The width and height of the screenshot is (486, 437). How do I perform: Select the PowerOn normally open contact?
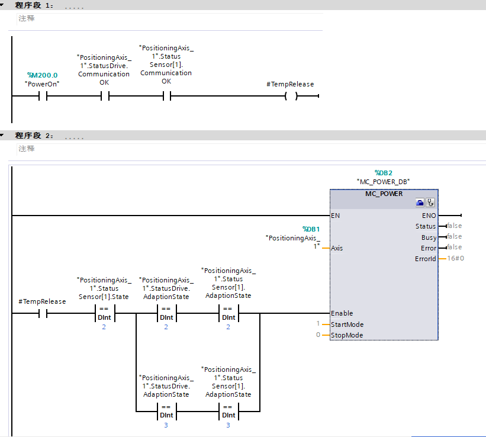pos(43,97)
